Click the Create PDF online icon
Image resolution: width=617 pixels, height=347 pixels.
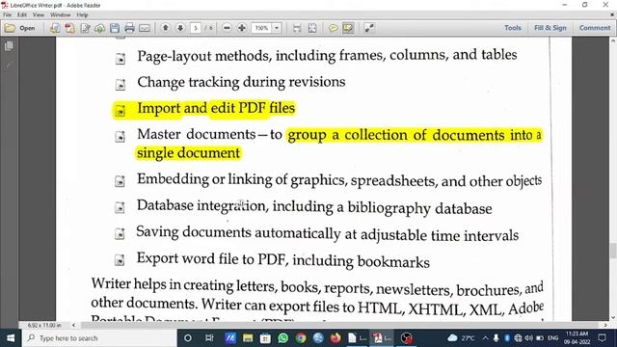tap(55, 28)
